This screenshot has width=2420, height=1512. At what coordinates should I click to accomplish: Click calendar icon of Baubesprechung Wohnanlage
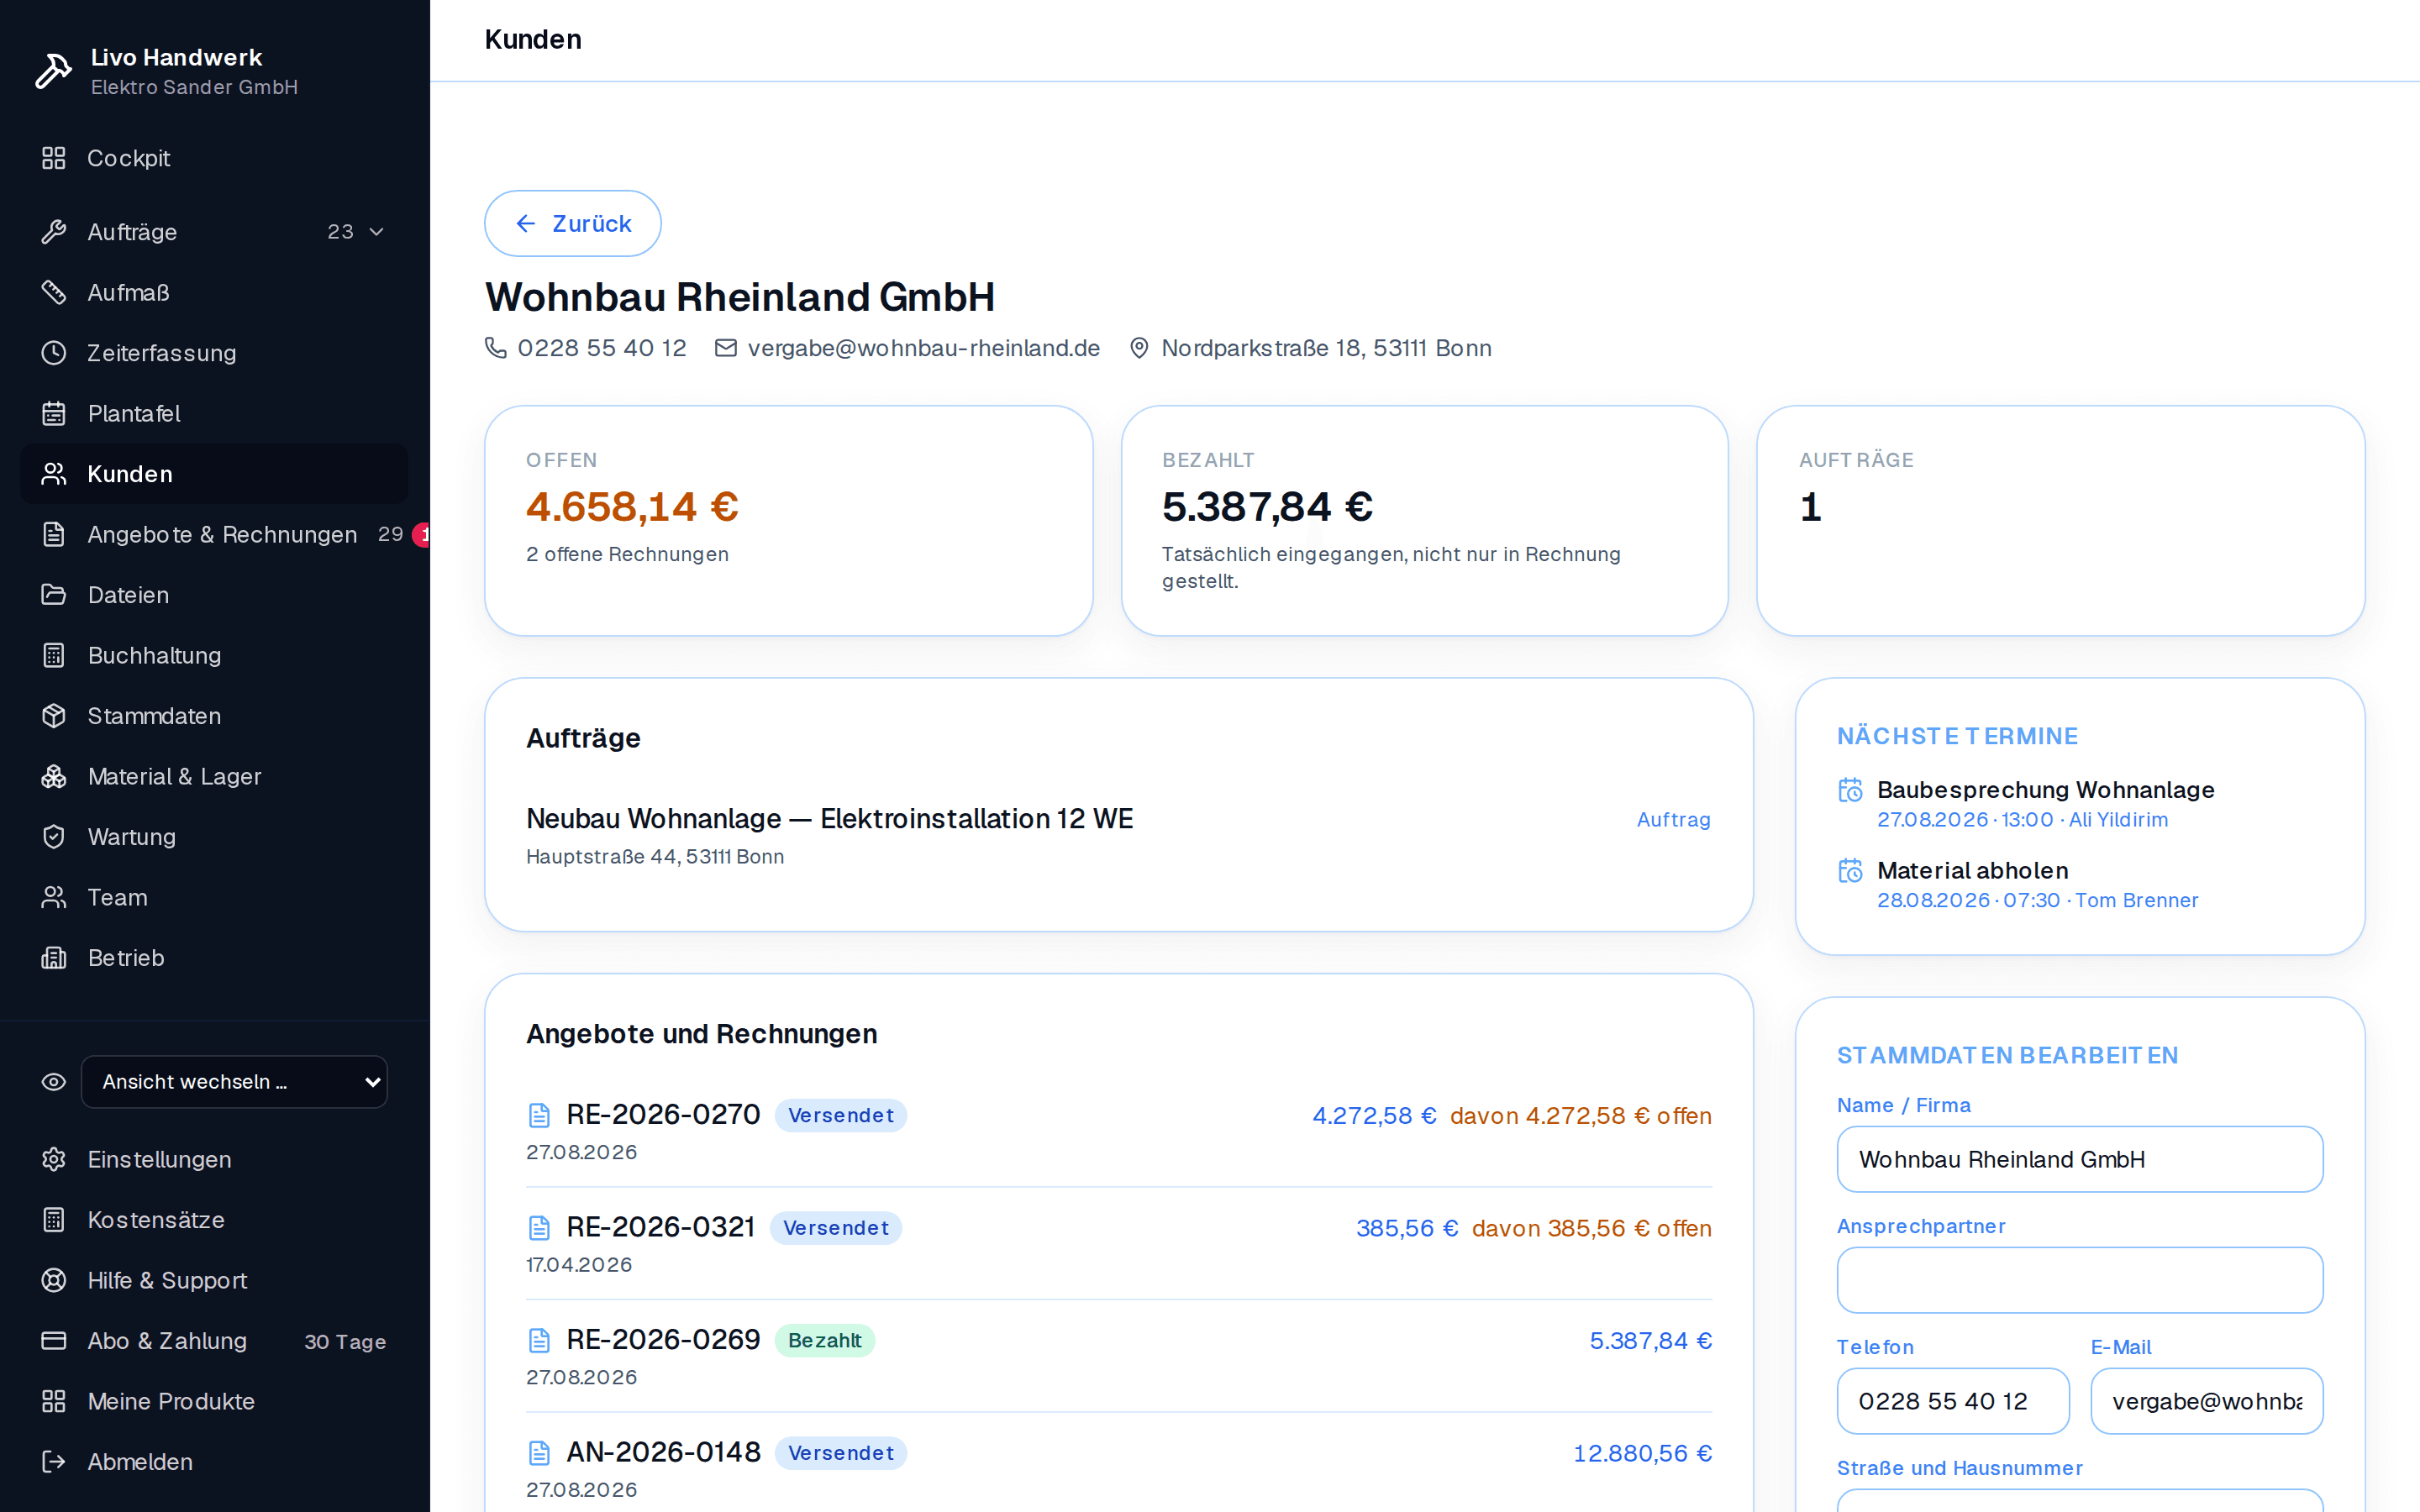(x=1851, y=790)
